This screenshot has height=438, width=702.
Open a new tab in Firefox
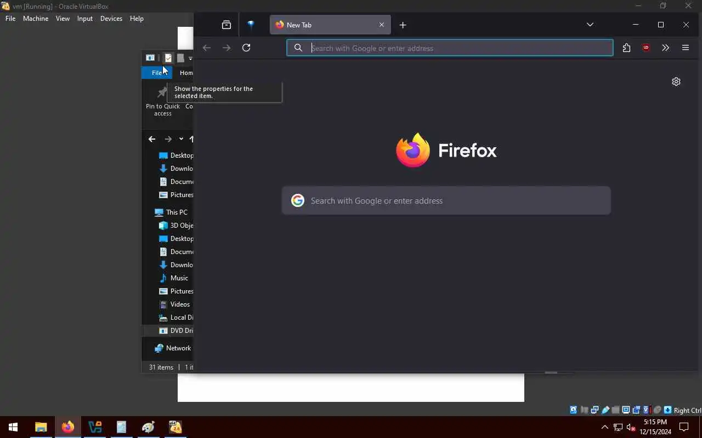403,25
